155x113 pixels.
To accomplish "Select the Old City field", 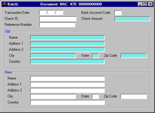I will pos(53,56).
